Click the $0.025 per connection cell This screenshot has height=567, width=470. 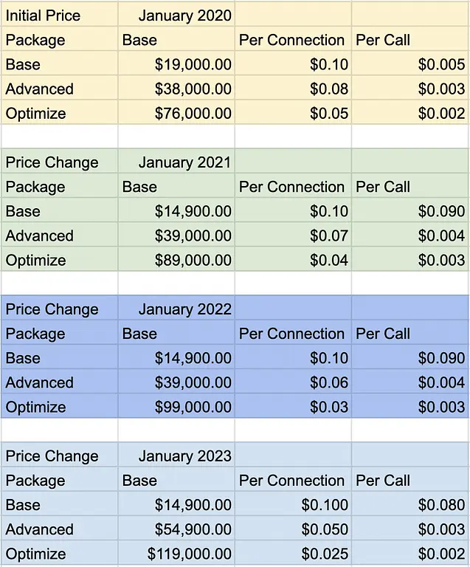(x=325, y=554)
